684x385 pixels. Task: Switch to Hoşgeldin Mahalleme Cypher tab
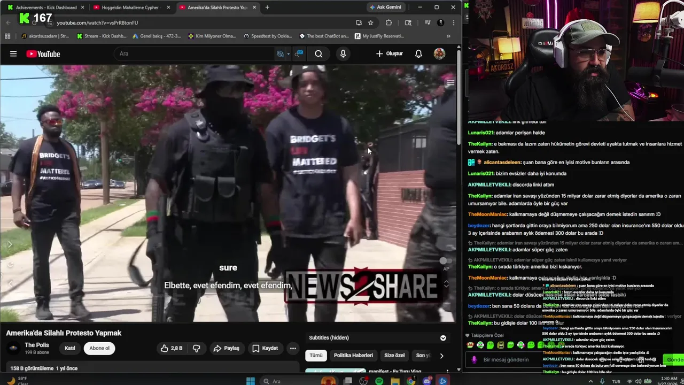[x=131, y=7]
